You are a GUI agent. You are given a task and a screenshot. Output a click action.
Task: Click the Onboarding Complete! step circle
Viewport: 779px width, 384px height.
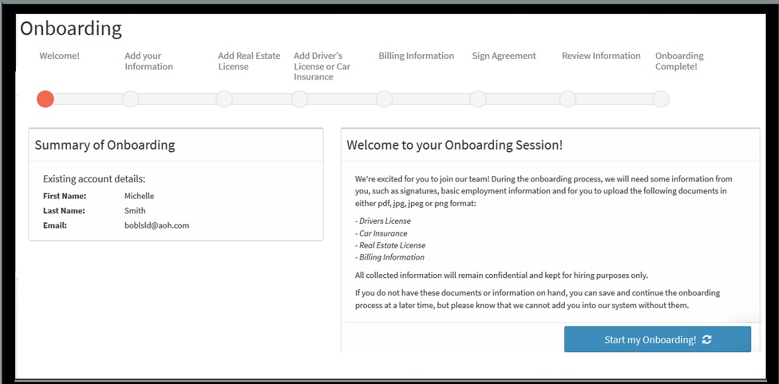(x=660, y=99)
